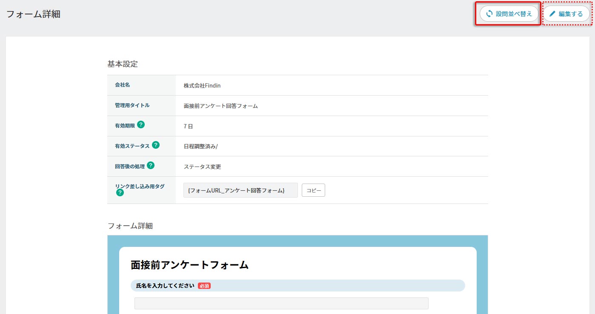Click the 7日 expiration value
This screenshot has width=595, height=314.
point(189,126)
